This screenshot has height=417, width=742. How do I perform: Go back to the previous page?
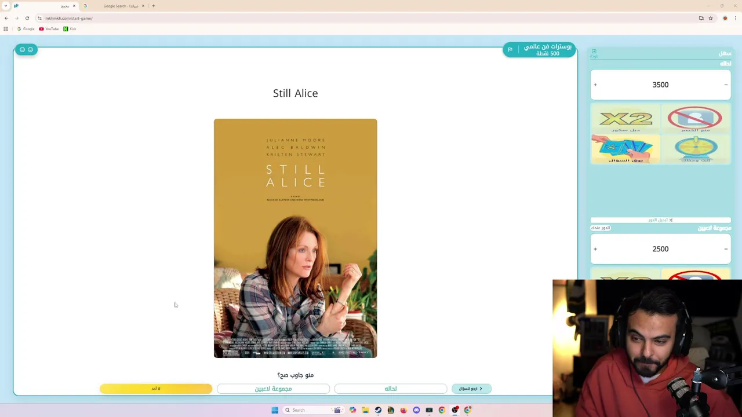tap(6, 18)
